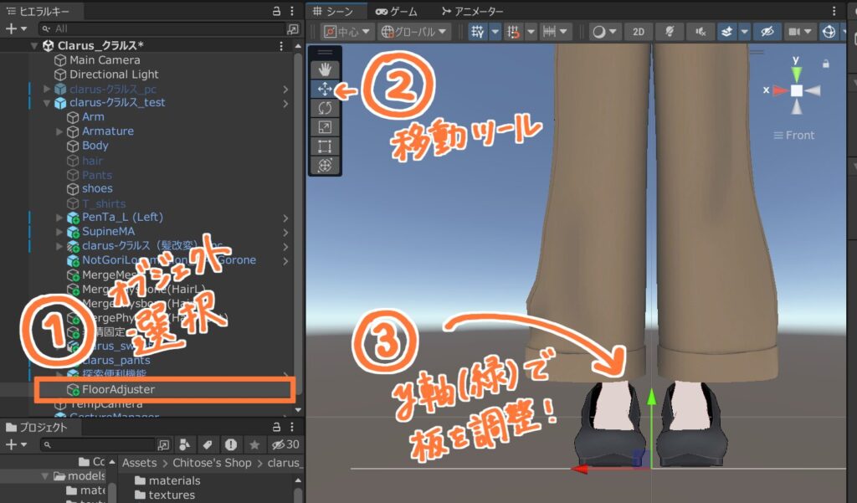Toggle scene lighting button
Screen dimensions: 857x503
670,32
